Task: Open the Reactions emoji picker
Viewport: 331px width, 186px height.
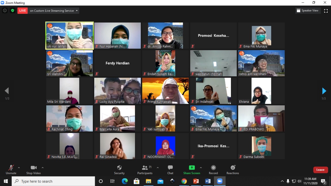Action: pyautogui.click(x=233, y=170)
